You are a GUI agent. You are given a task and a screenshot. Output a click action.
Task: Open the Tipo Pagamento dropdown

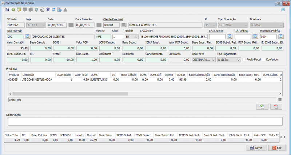coord(229,60)
